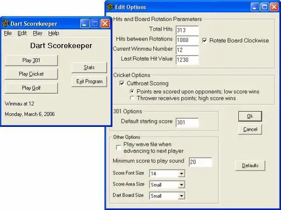This screenshot has width=281, height=210.
Task: Open the Play menu in Dart Scorekeeper
Action: point(37,33)
